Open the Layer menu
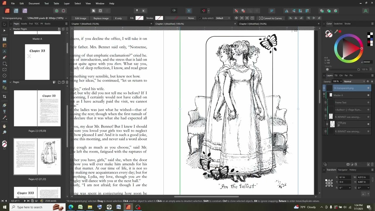The width and height of the screenshot is (375, 211). (x=67, y=4)
